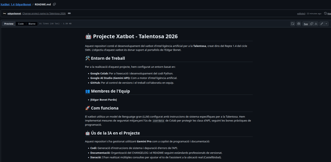Open the edit options dropdown arrow
Image resolution: width=331 pixels, height=162 pixels.
pos(326,24)
